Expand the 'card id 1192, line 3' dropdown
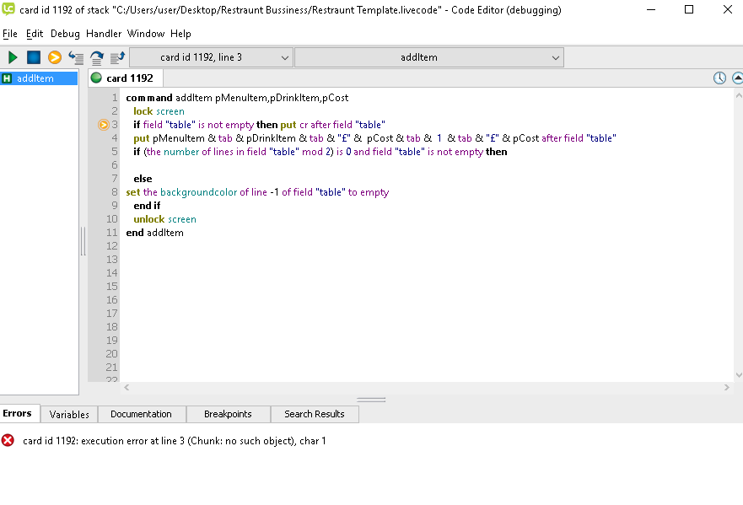The width and height of the screenshot is (743, 505). [211, 57]
